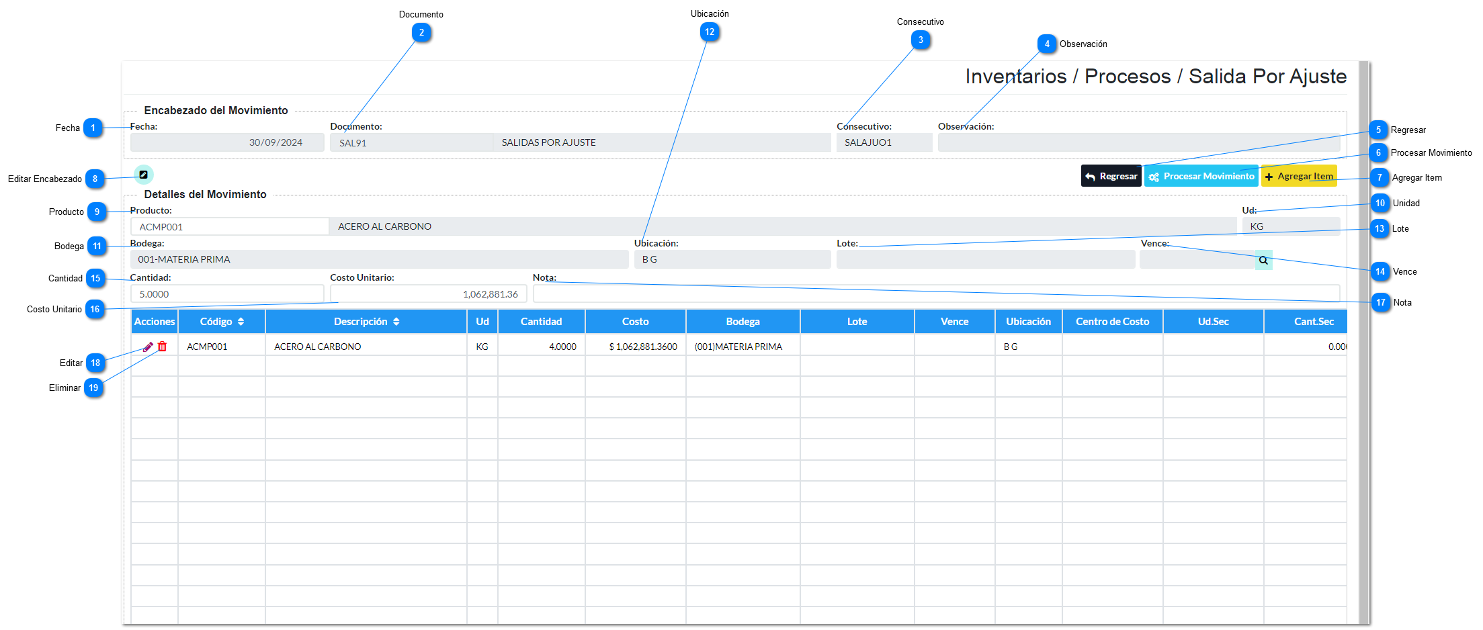1483x630 pixels.
Task: Delete the ACMP001 row with trash icon
Action: (162, 347)
